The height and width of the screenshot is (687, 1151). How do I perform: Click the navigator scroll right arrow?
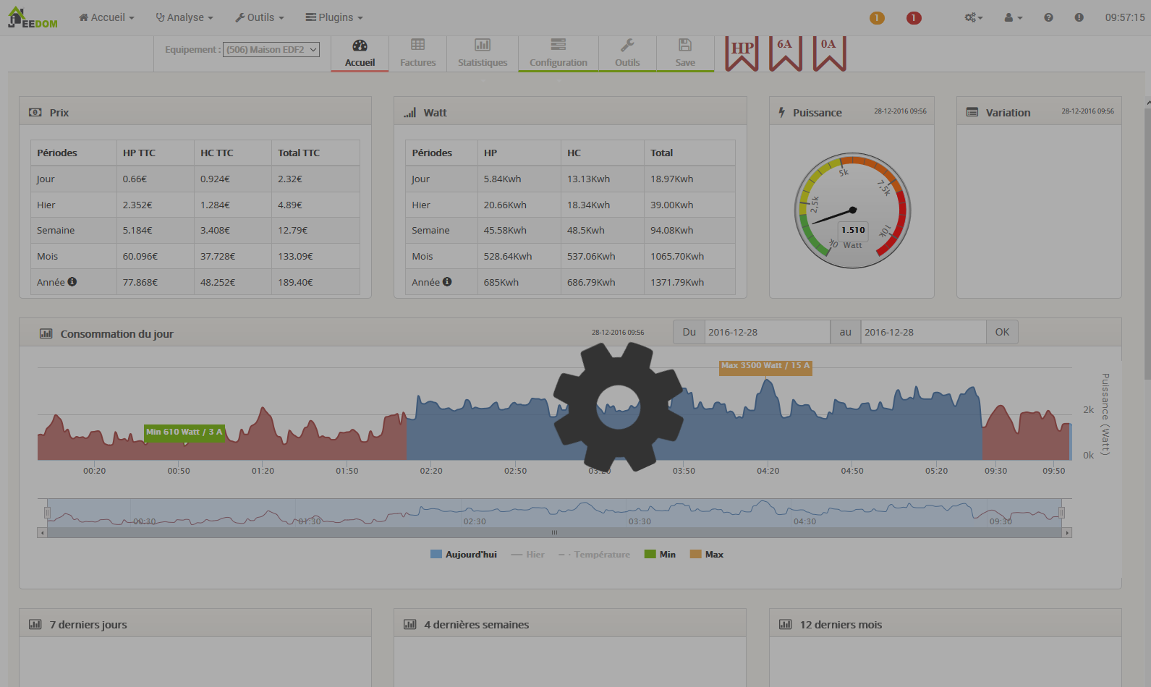[1067, 532]
